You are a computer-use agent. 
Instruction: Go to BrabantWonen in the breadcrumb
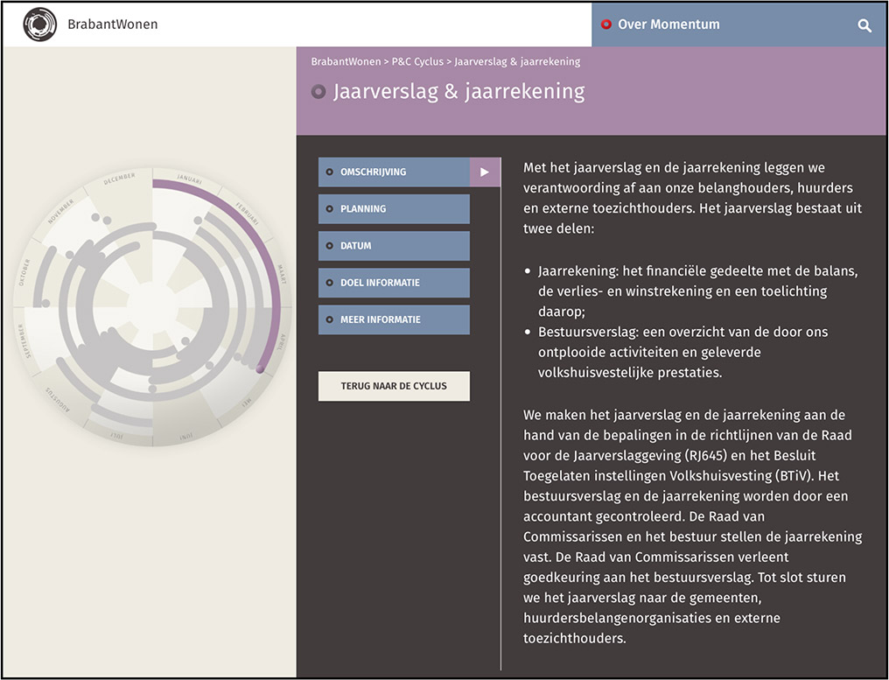[346, 61]
